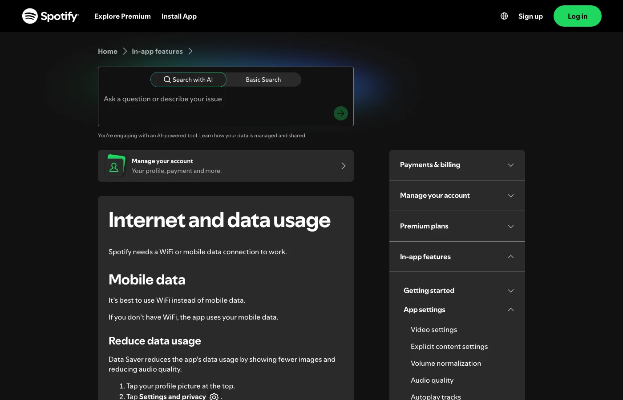Click the Spotify logo
623x400 pixels.
51,16
